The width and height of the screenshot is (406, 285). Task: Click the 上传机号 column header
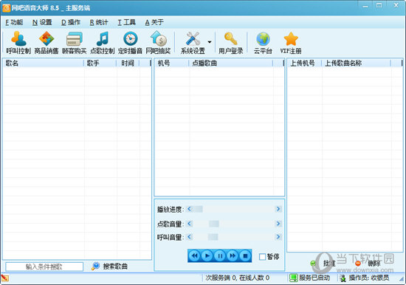point(304,63)
